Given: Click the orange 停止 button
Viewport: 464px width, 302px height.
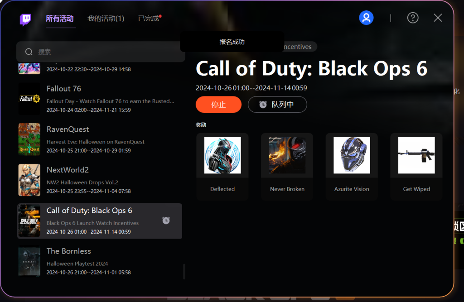Looking at the screenshot, I should [x=218, y=105].
